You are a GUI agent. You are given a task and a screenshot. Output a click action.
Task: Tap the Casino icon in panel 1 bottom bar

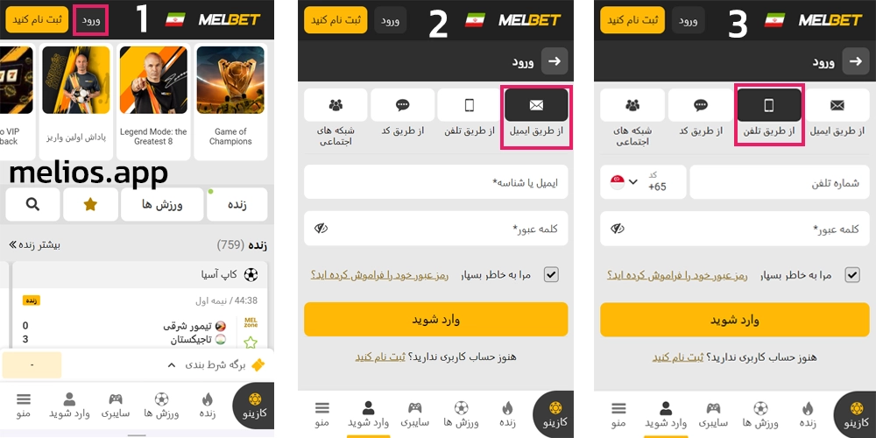tap(254, 406)
